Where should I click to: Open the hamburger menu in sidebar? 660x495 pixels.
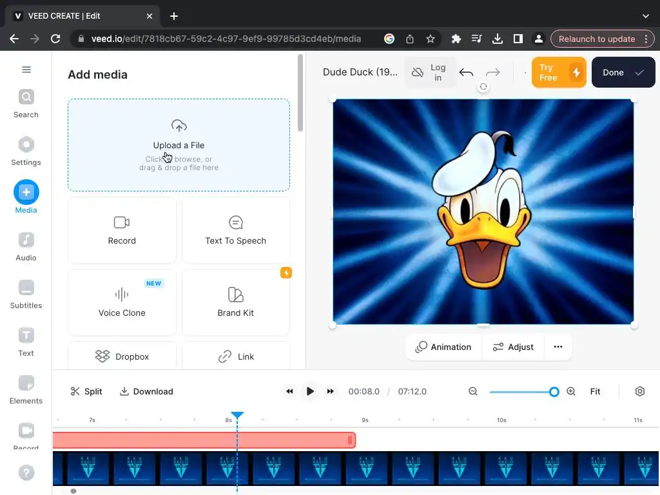pos(26,70)
